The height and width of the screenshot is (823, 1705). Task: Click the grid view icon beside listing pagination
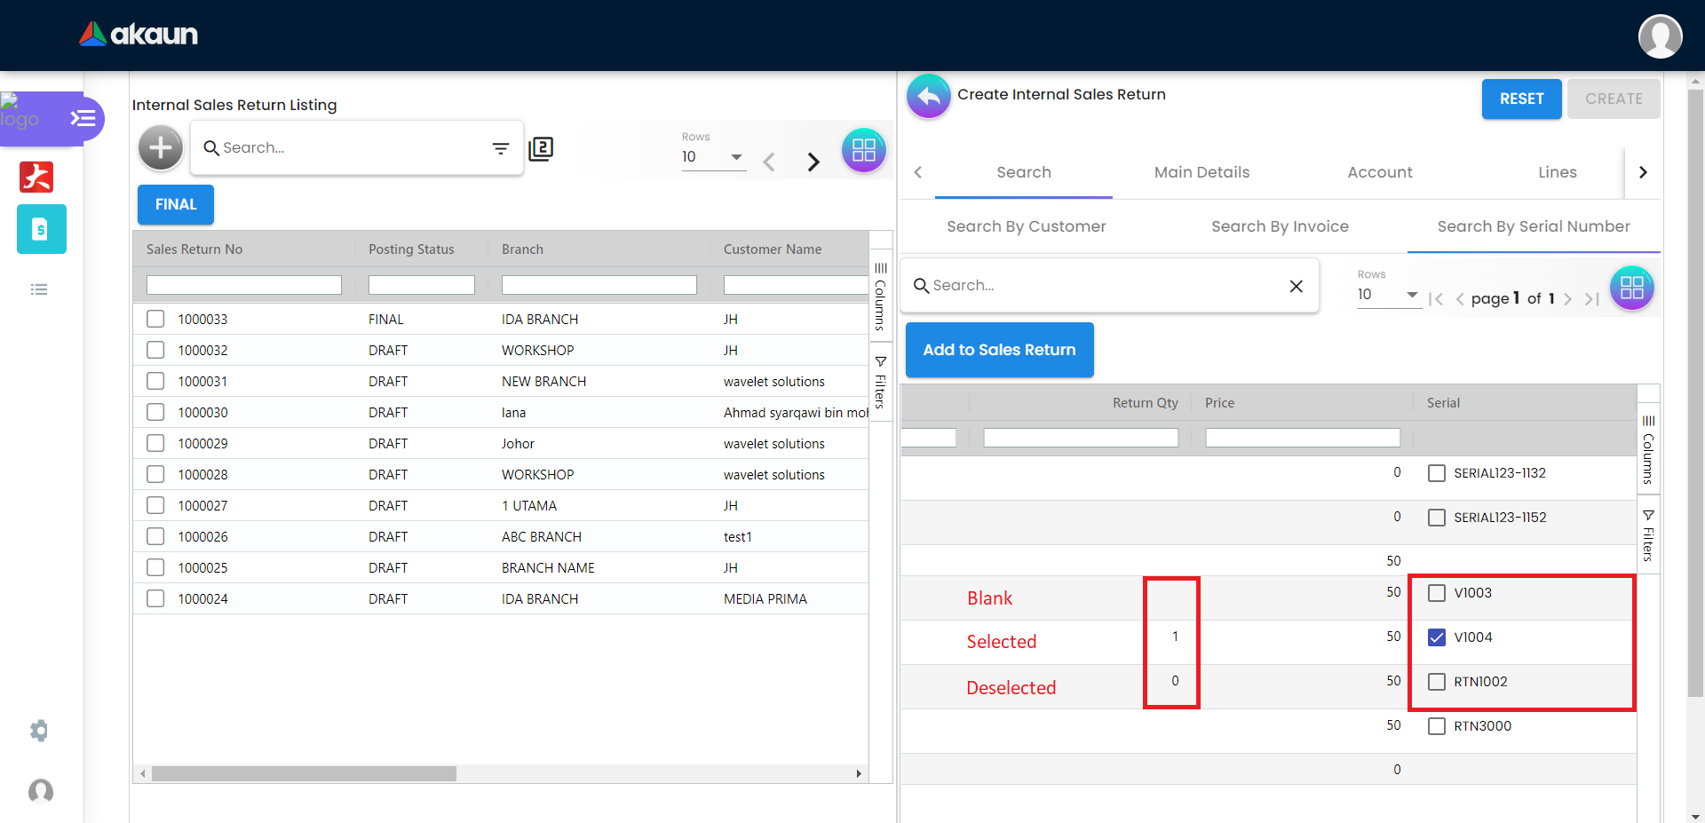pos(863,150)
